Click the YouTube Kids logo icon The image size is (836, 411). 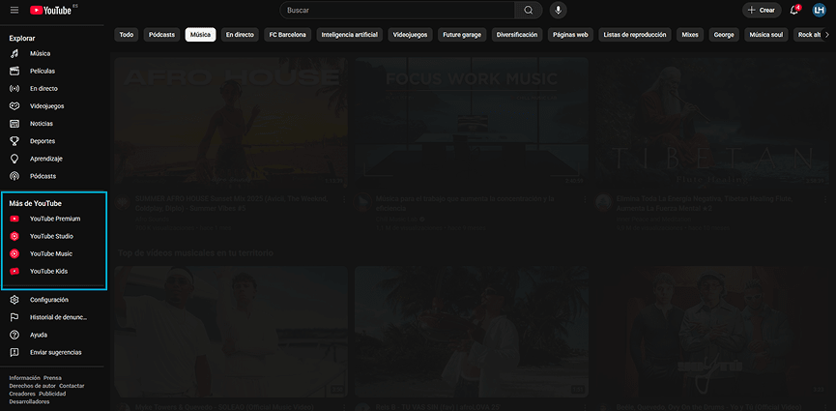coord(14,271)
